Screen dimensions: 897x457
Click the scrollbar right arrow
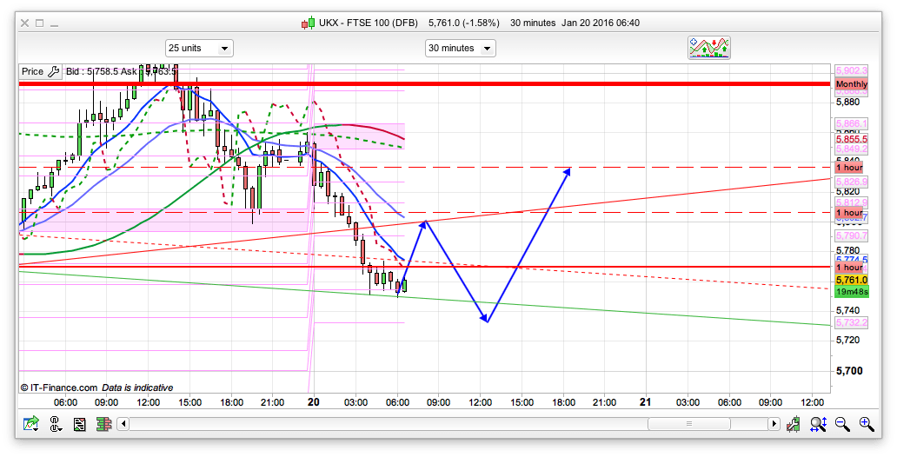(774, 424)
